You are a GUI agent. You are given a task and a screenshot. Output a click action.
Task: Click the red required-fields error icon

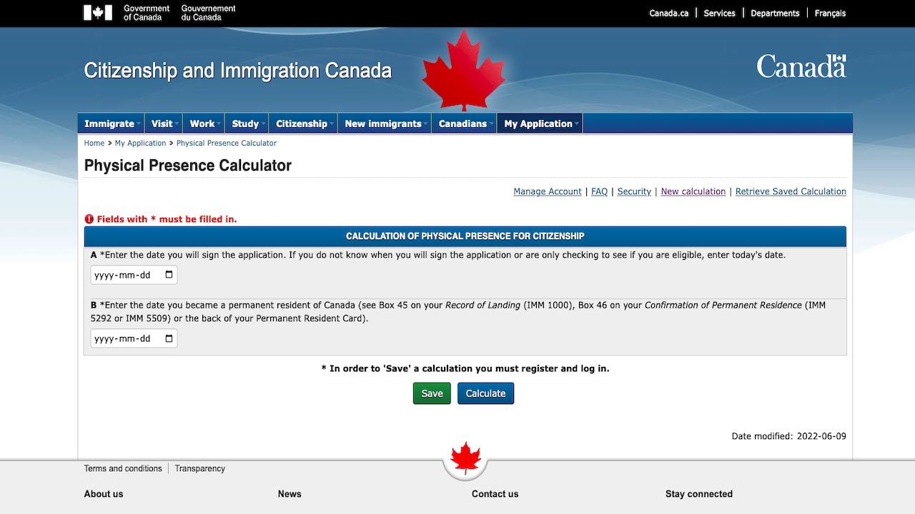[x=89, y=219]
